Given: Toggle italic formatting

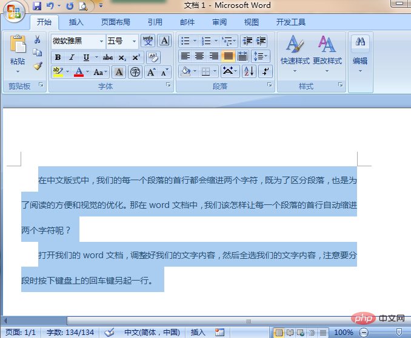Looking at the screenshot, I should tap(72, 57).
